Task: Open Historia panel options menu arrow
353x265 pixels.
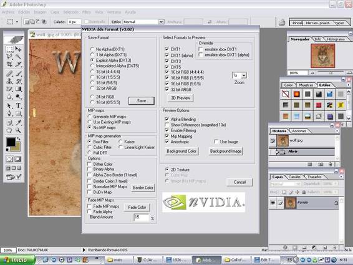Action: pyautogui.click(x=337, y=131)
